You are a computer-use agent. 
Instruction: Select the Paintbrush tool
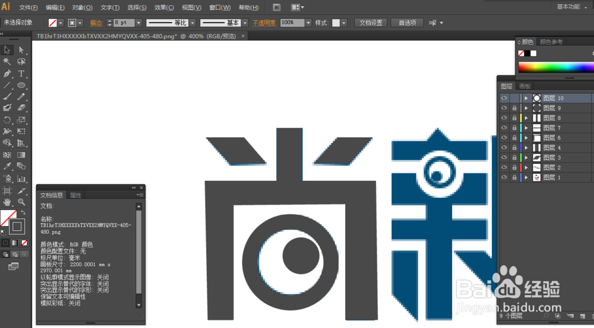tap(7, 97)
